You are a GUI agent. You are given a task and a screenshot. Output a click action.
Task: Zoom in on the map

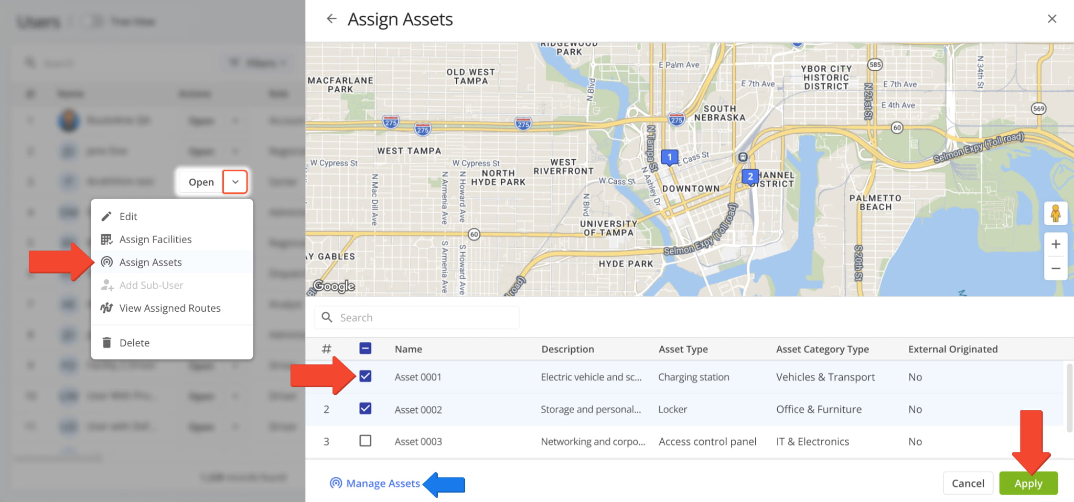point(1056,244)
